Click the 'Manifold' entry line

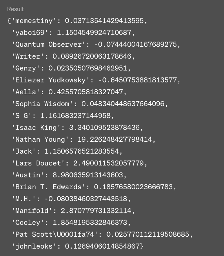point(73,211)
